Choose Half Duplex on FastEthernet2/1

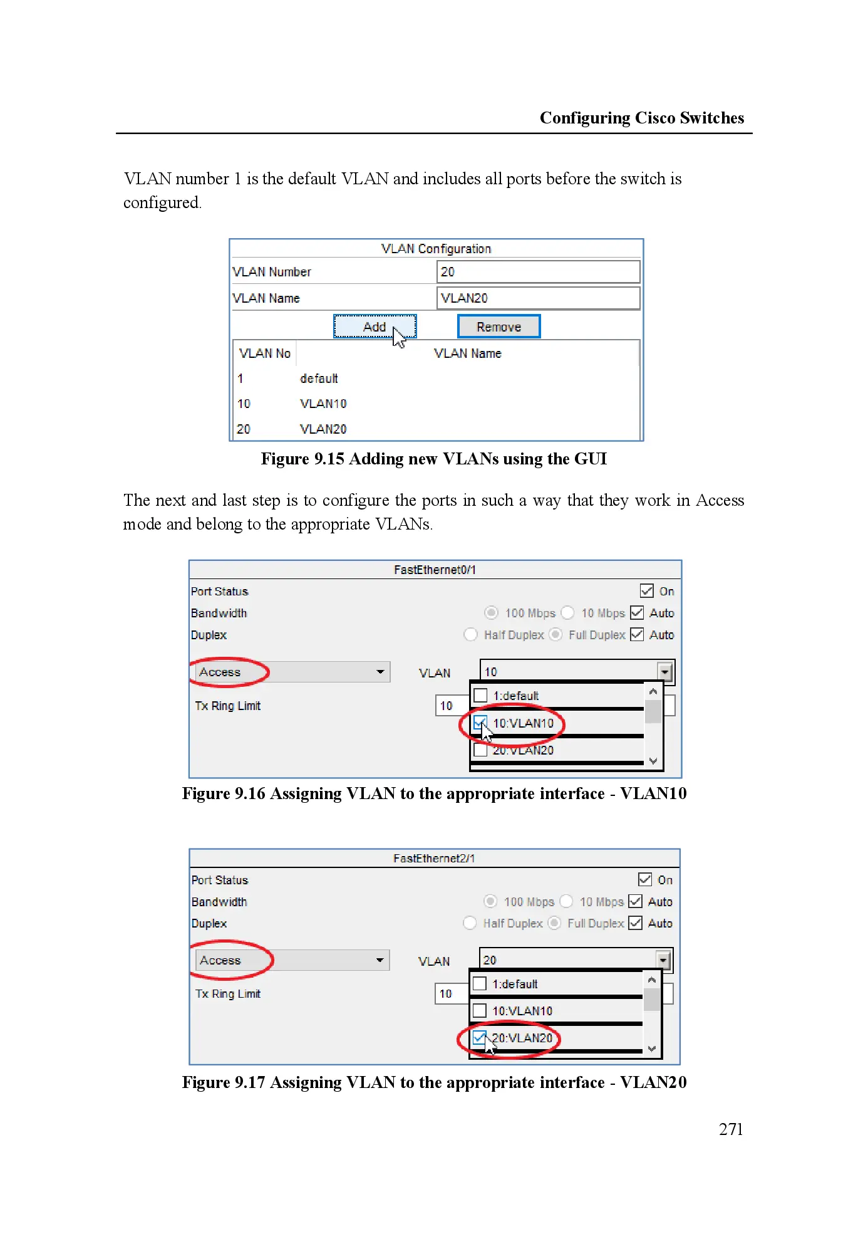(x=470, y=923)
